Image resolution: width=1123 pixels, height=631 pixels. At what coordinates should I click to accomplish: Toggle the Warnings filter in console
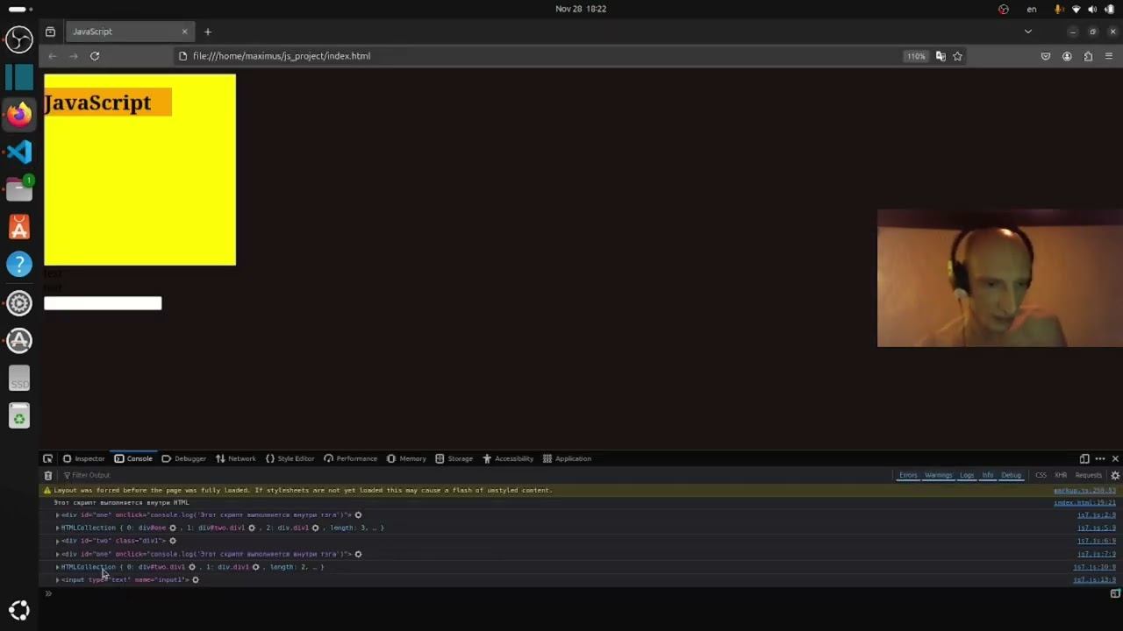(x=938, y=475)
